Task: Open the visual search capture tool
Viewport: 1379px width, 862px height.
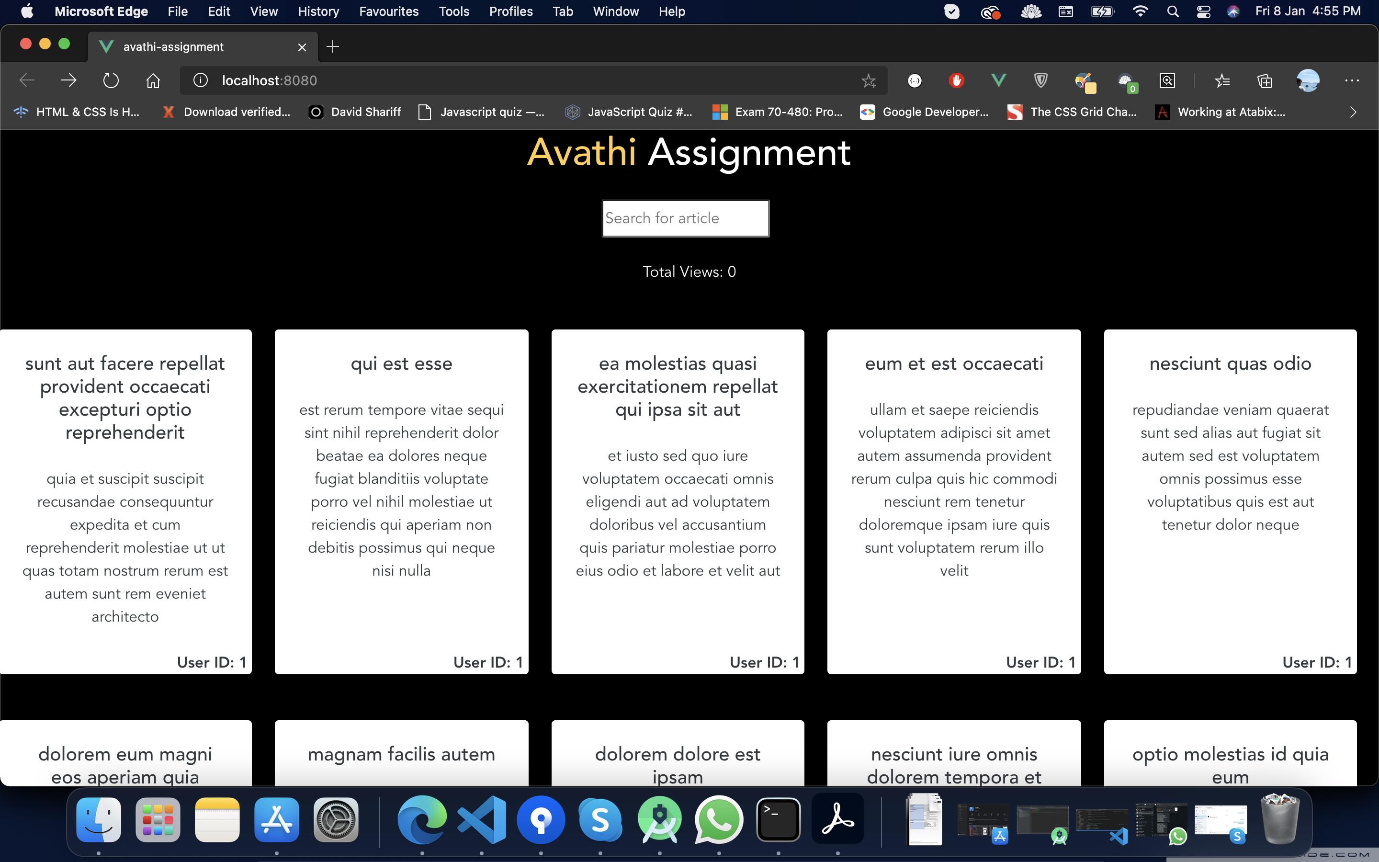Action: tap(1167, 80)
